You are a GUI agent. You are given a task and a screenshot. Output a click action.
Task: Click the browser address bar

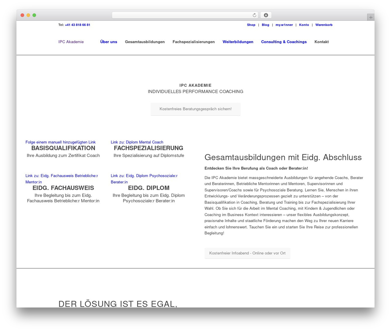(185, 15)
